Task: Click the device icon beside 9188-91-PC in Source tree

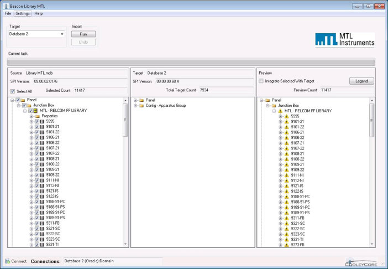Action: [42, 202]
